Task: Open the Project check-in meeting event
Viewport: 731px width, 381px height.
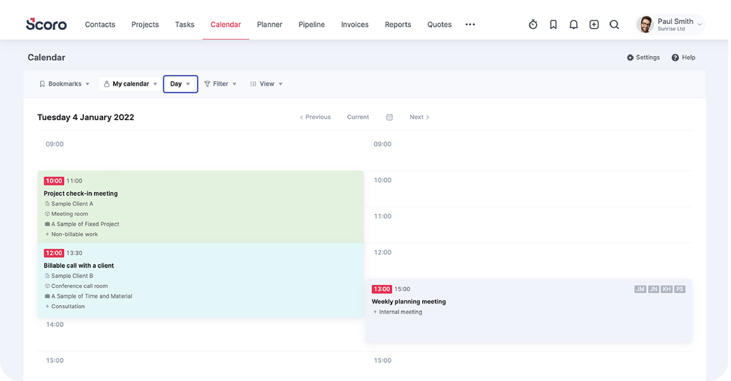Action: coord(201,207)
